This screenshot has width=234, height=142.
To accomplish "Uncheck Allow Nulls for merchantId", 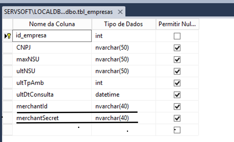I will point(177,107).
